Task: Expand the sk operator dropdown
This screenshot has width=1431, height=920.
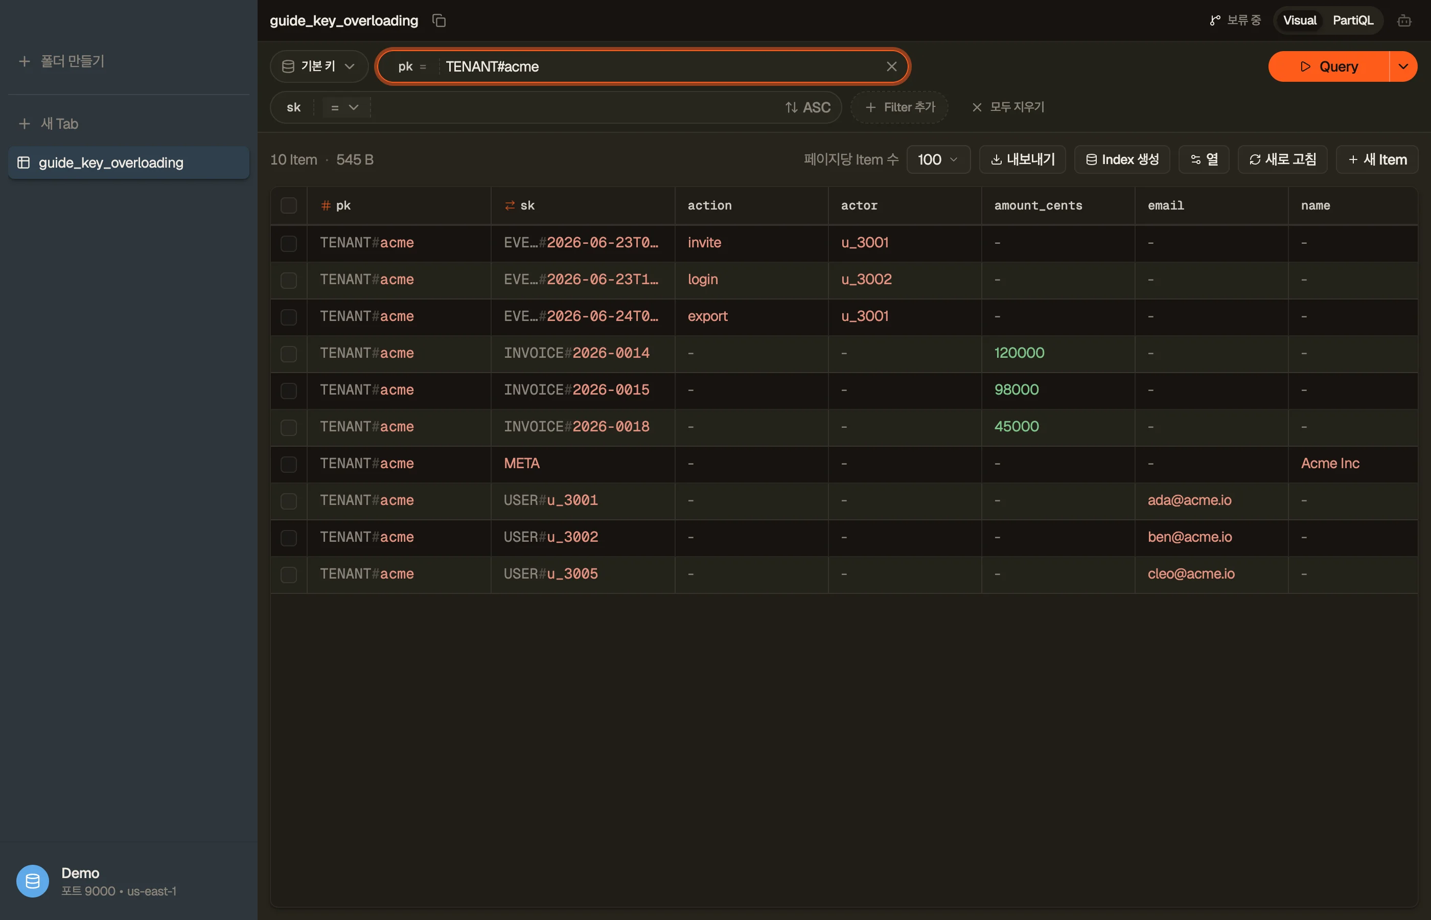Action: [344, 107]
